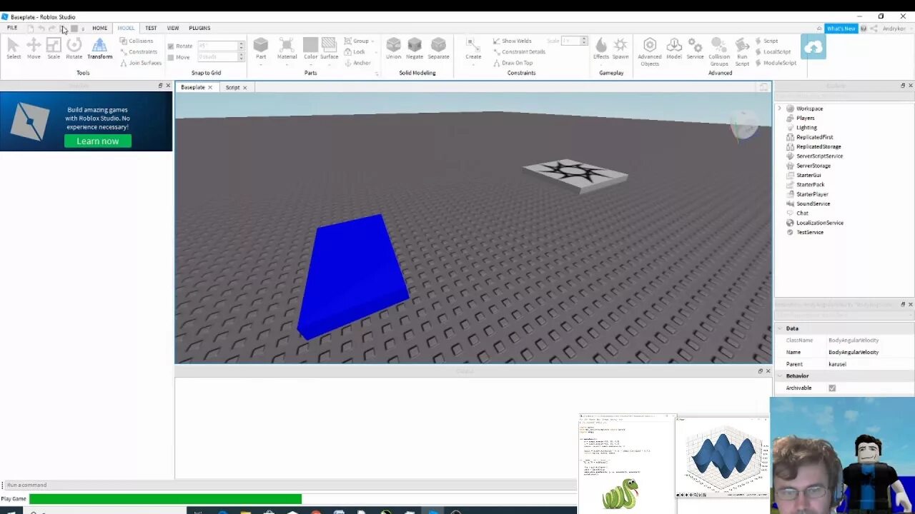
Task: Click the Rotate snap angle field
Action: coord(217,46)
